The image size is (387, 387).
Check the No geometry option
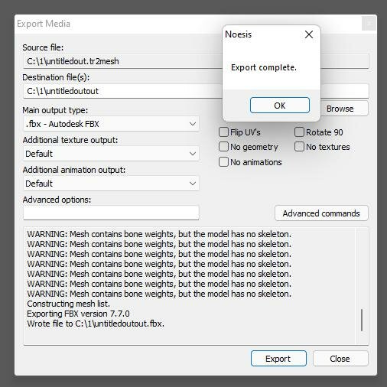click(x=223, y=147)
